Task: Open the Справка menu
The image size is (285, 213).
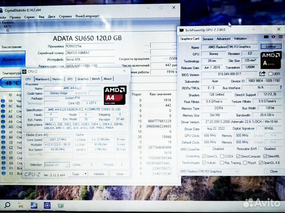Action: (65, 17)
